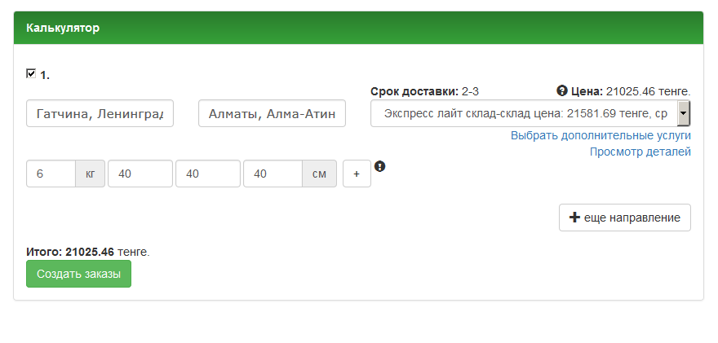The width and height of the screenshot is (718, 343).
Task: Open the Экспресс лайт склад-склад tariff dropdown
Action: 530,113
